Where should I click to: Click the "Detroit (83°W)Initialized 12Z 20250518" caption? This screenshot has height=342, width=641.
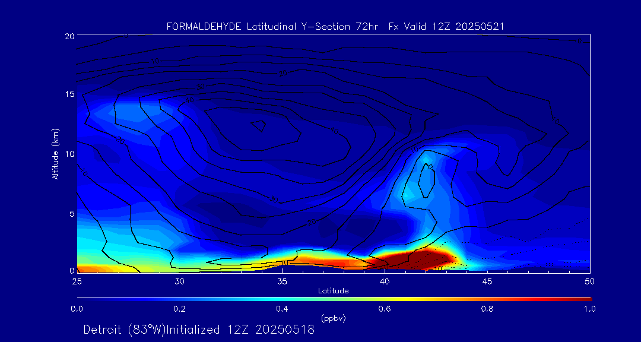point(199,330)
